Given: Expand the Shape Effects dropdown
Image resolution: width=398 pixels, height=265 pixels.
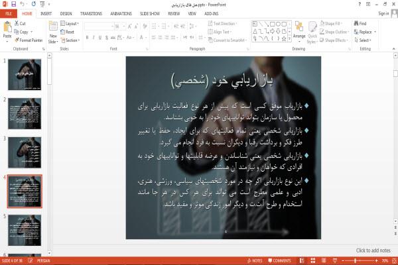Looking at the screenshot, I should point(334,40).
